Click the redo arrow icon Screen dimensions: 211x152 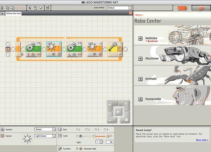click(23, 8)
